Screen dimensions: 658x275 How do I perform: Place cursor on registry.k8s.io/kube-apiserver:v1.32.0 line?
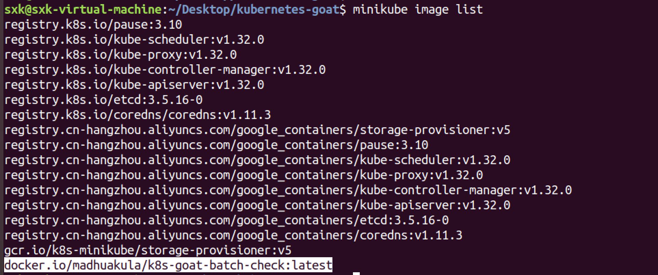[134, 85]
